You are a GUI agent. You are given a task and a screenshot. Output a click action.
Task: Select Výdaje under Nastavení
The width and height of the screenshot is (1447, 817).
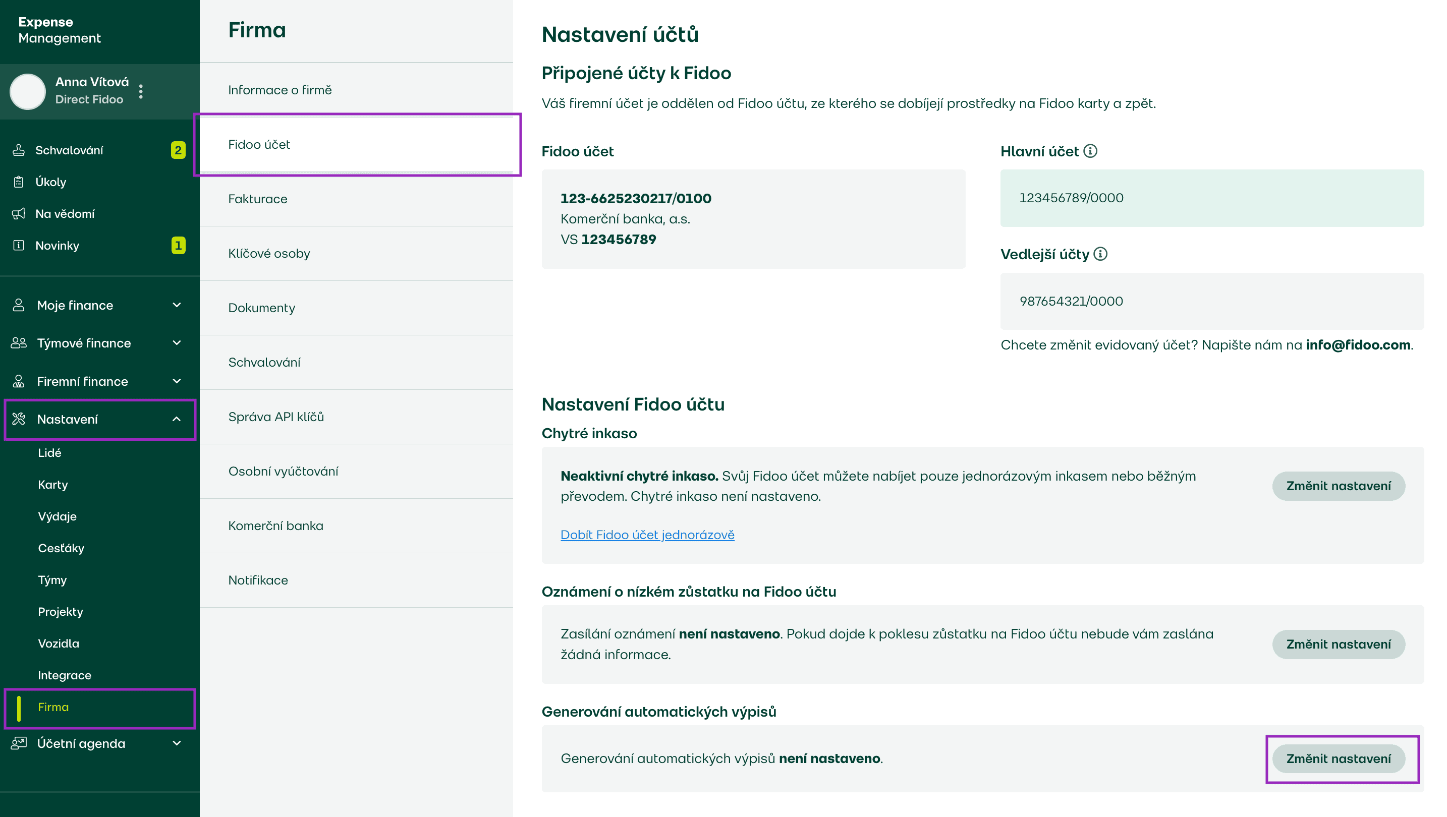click(x=58, y=516)
